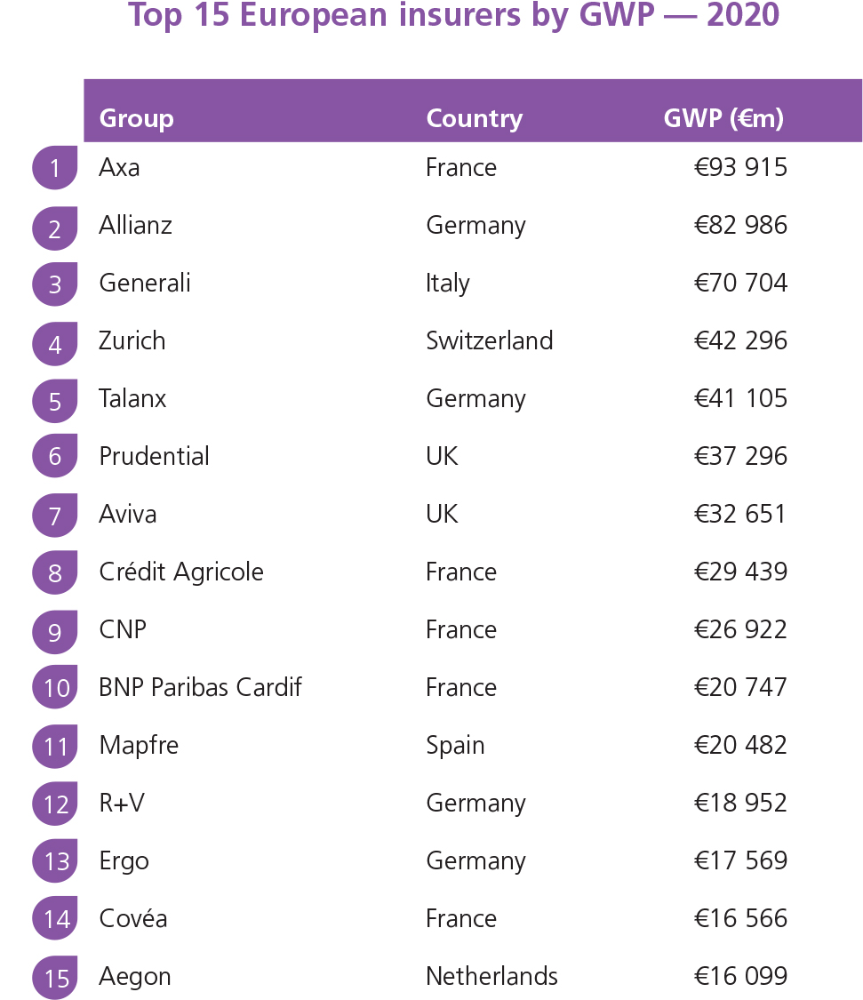Screen dimensions: 863x1000
Task: Select the rank 12 badge beside R+V
Action: [55, 804]
